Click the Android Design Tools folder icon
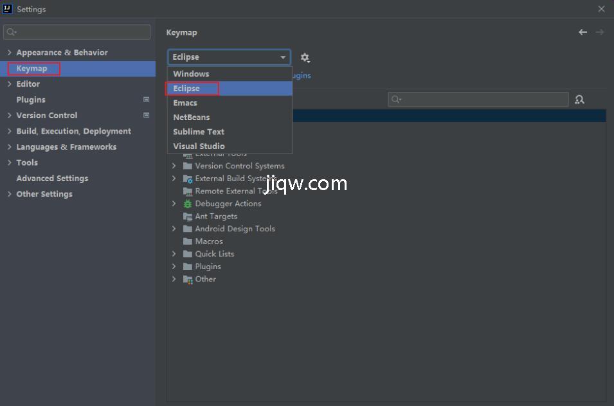This screenshot has width=614, height=406. (188, 229)
